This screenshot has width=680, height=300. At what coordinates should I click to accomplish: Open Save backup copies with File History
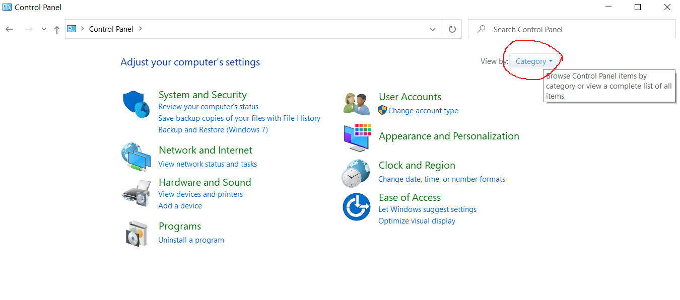239,118
